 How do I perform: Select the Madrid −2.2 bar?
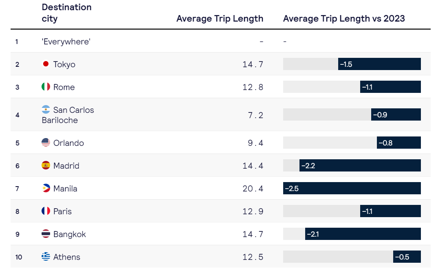pos(360,165)
